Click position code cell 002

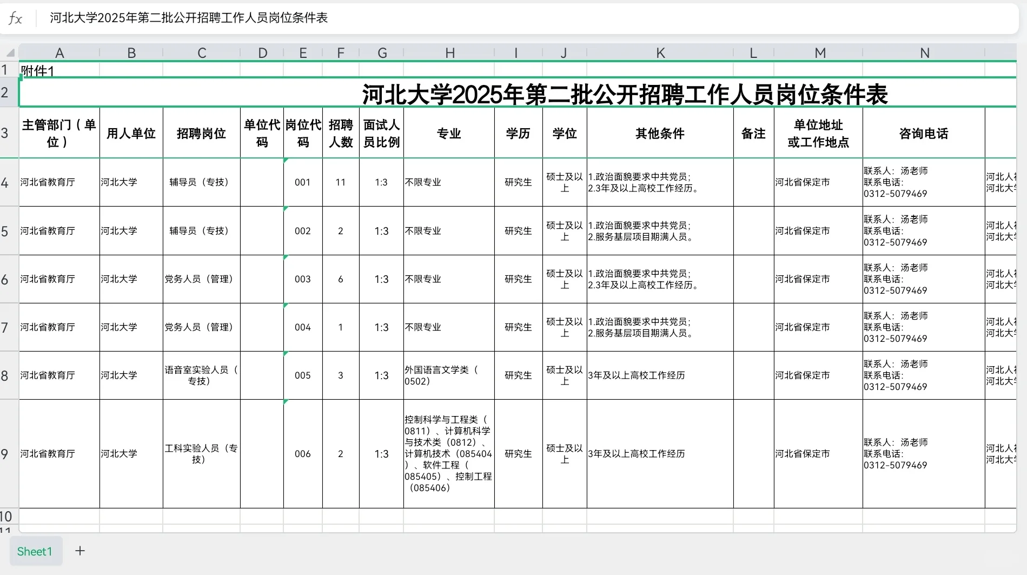(x=303, y=231)
